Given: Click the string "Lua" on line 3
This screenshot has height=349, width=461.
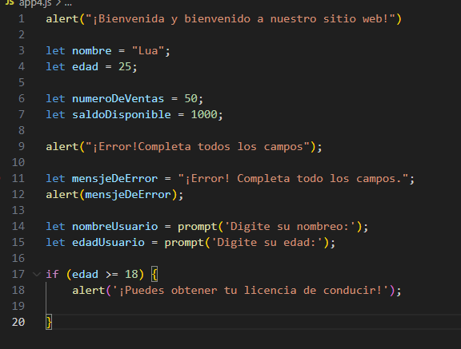Looking at the screenshot, I should (x=148, y=51).
